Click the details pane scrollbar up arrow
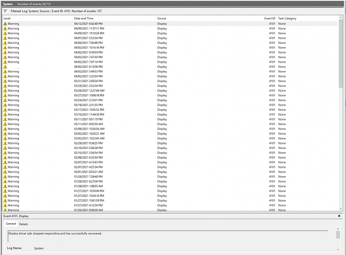 338,229
